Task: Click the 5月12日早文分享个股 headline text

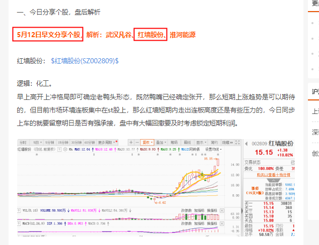Action: click(49, 35)
